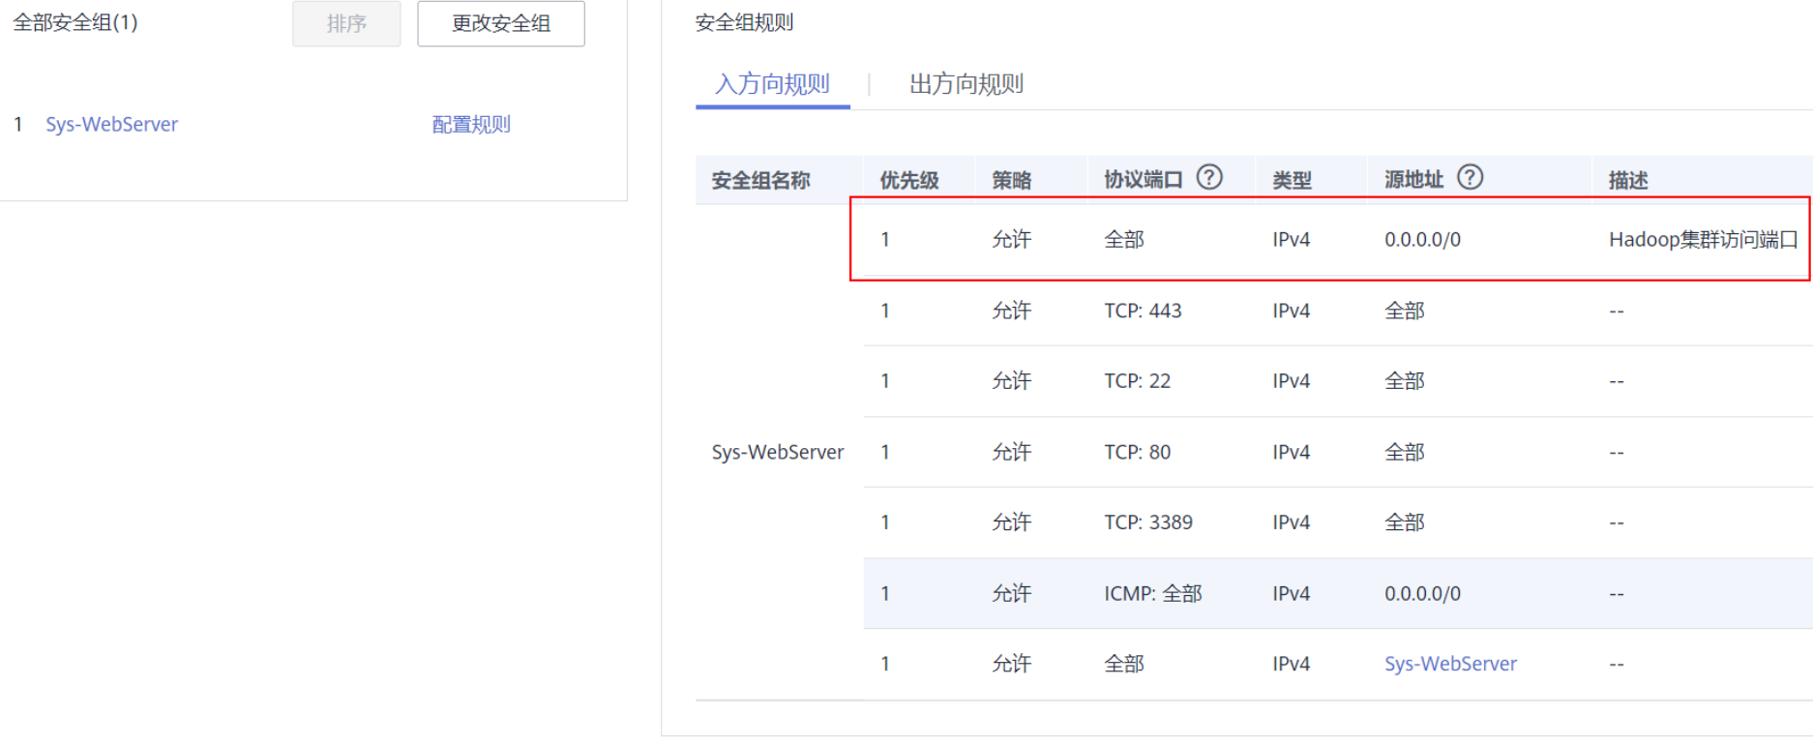Screen dimensions: 1813x745
Task: Click Sys-WebServer source address link
Action: point(1450,664)
